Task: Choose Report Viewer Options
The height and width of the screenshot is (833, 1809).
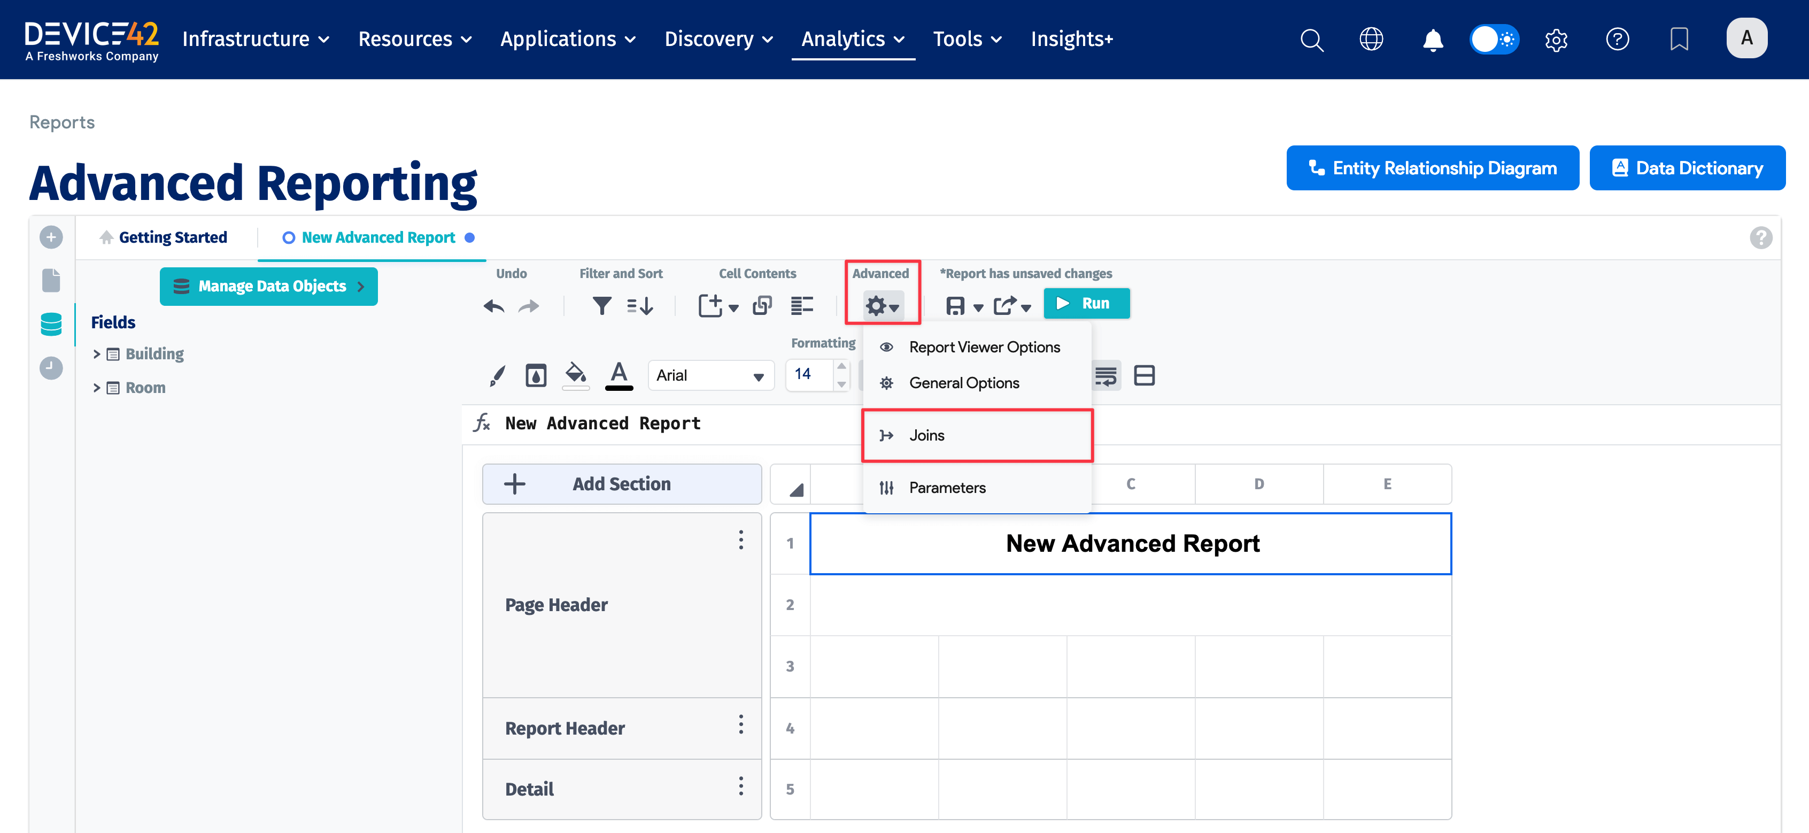Action: pyautogui.click(x=977, y=347)
